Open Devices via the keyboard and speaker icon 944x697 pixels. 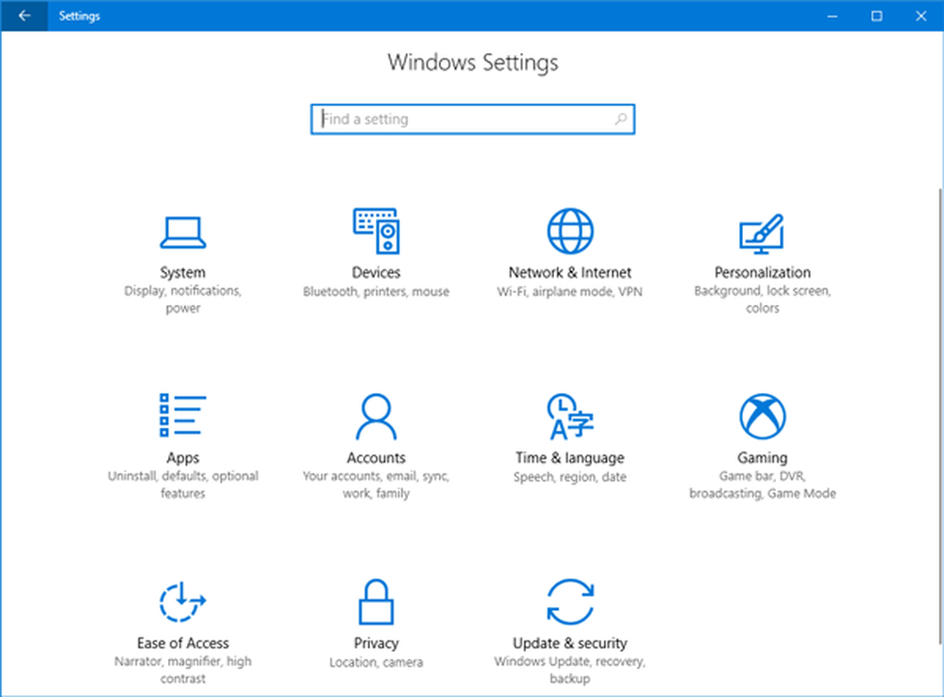pos(376,231)
